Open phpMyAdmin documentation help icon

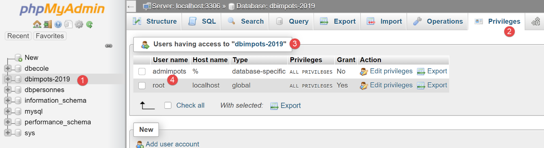pyautogui.click(x=58, y=25)
